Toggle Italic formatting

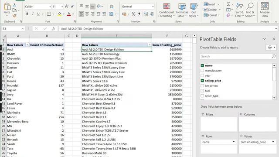pyautogui.click(x=33, y=14)
